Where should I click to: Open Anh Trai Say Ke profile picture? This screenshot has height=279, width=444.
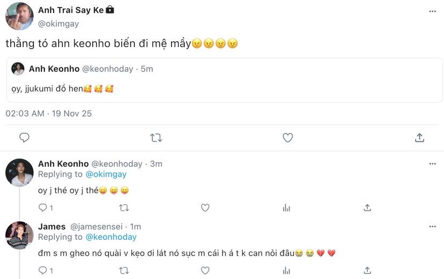[x=19, y=17]
